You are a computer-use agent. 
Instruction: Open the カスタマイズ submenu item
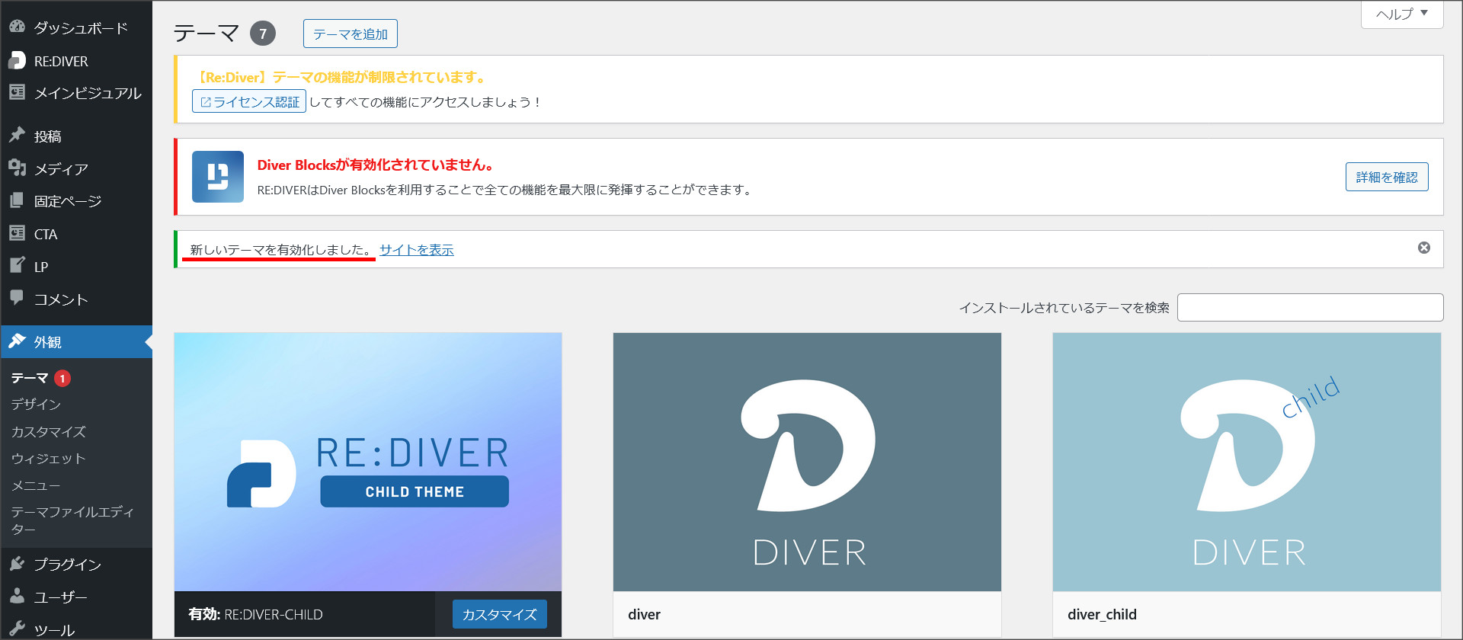[x=48, y=432]
